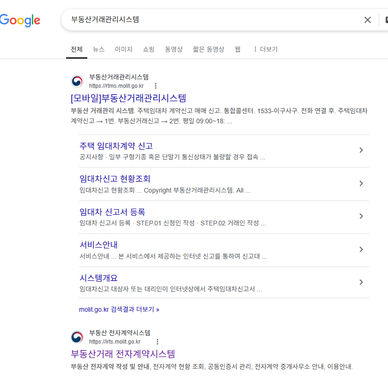Click the search query input field
Screen dimensions: 388x381
click(x=213, y=20)
